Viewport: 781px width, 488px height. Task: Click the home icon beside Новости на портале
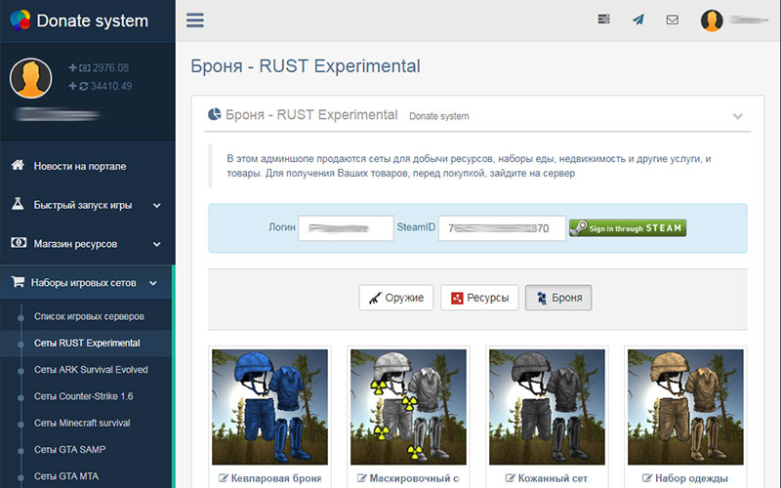tap(18, 165)
